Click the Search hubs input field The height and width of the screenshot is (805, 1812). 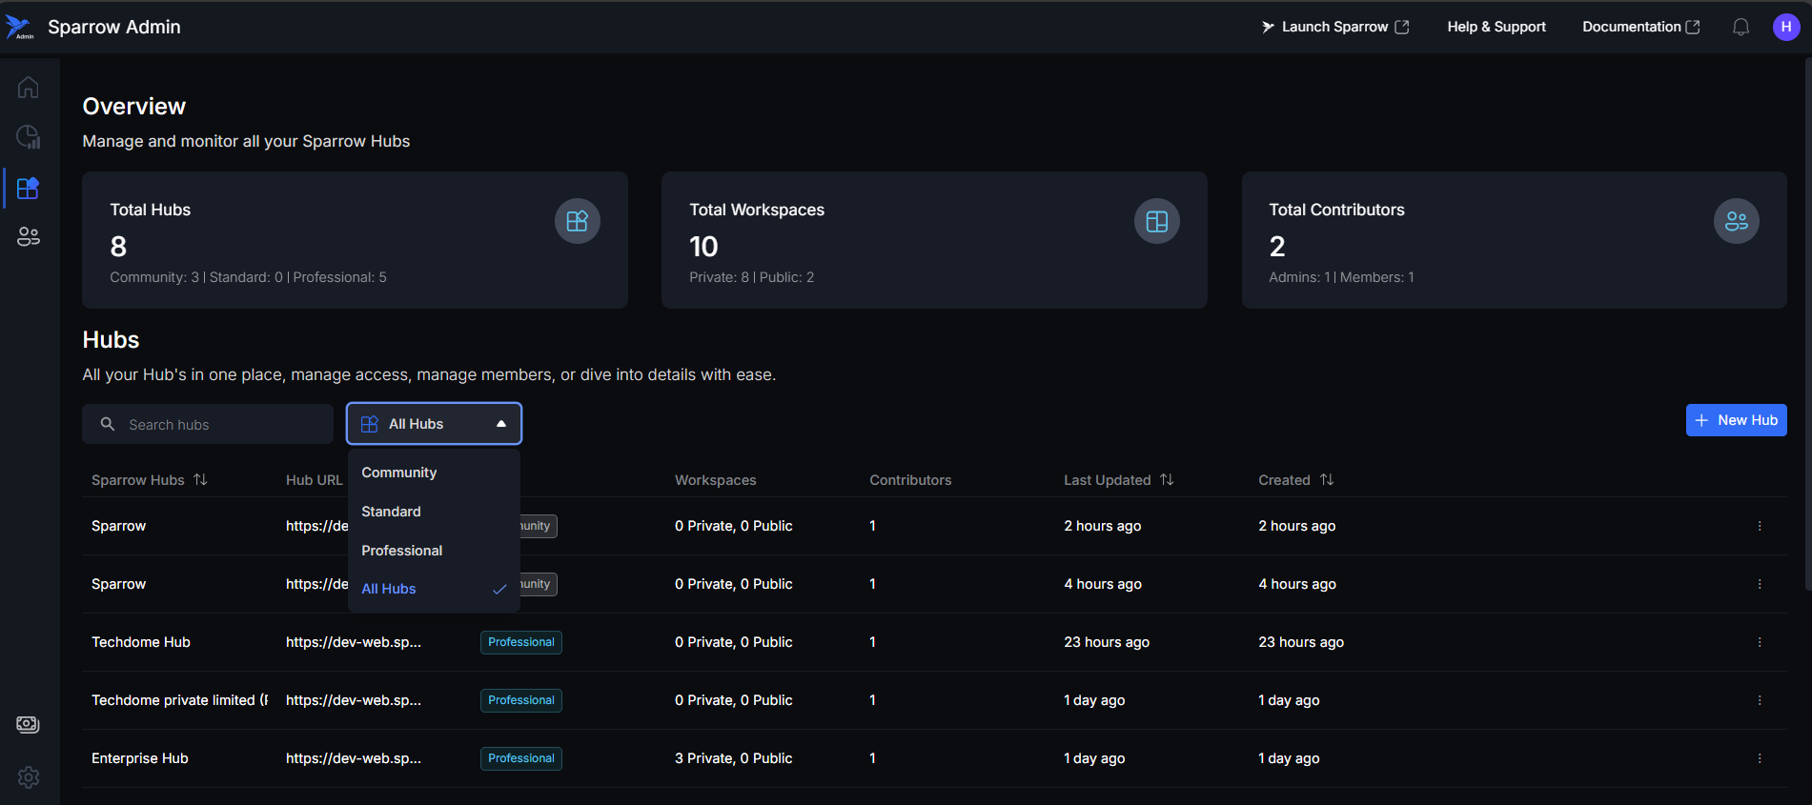click(219, 425)
